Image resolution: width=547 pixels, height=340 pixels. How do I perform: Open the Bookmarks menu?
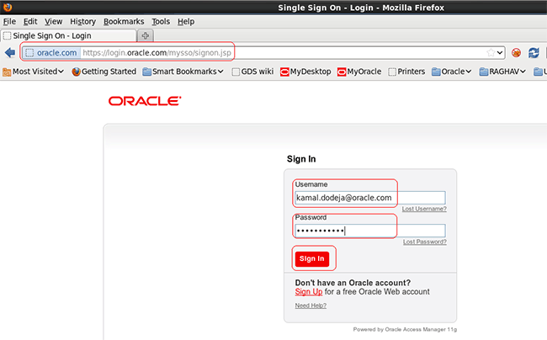point(124,22)
